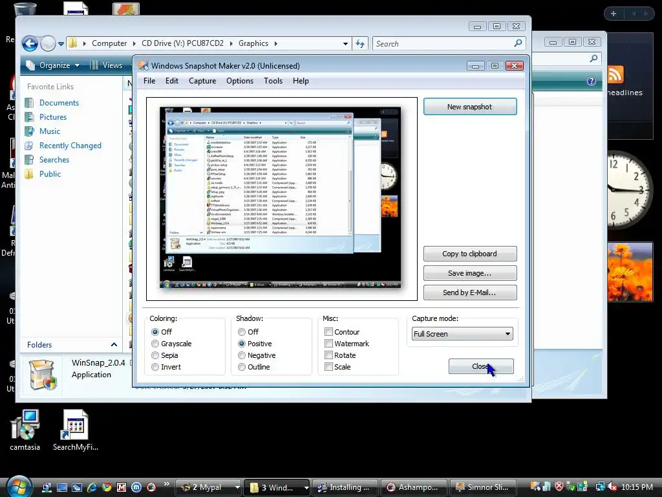Click the camtasia desktop icon
Viewport: 662px width, 497px height.
tap(25, 426)
